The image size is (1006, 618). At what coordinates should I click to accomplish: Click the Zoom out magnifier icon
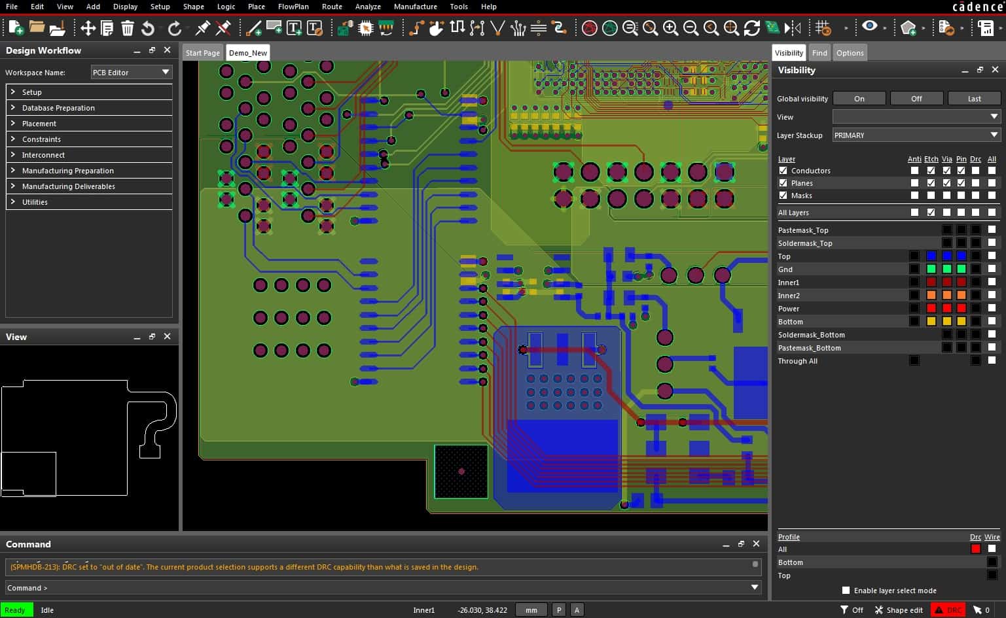click(691, 27)
